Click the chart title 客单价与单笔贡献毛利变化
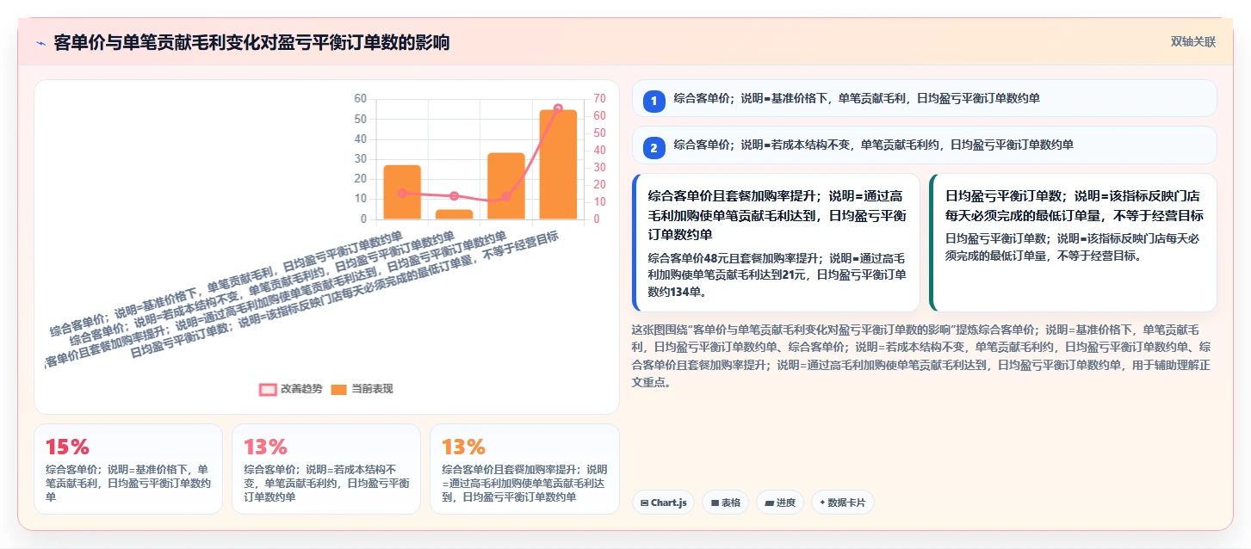The width and height of the screenshot is (1251, 549). coord(251,43)
